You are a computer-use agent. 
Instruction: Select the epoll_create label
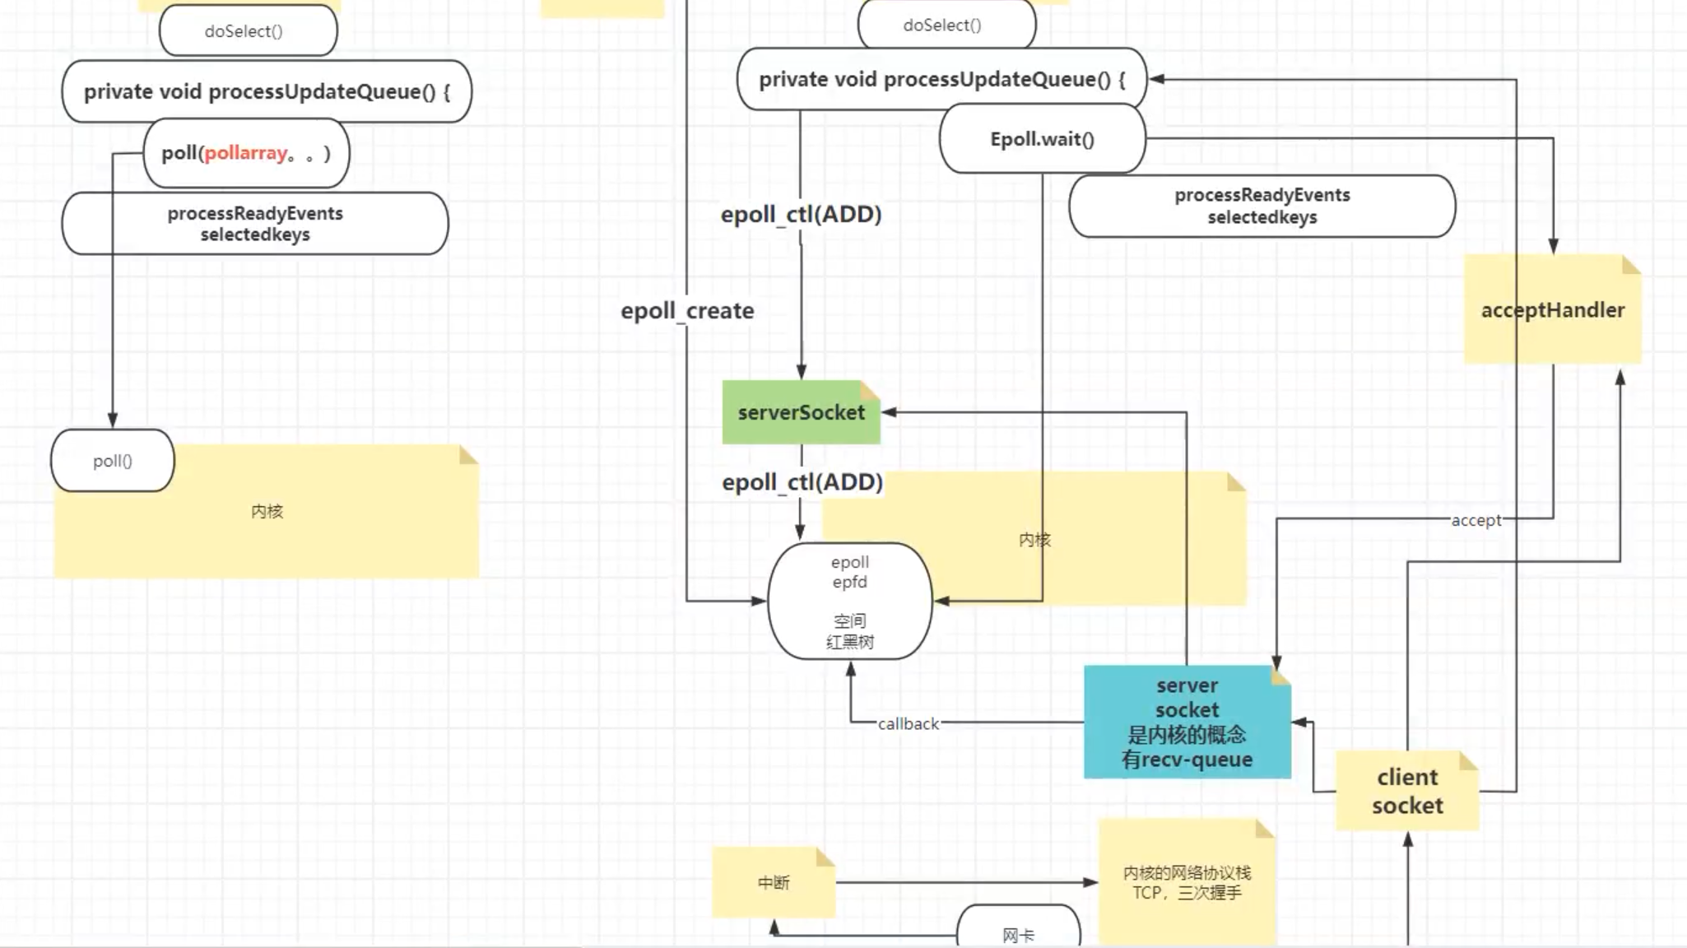pos(687,311)
